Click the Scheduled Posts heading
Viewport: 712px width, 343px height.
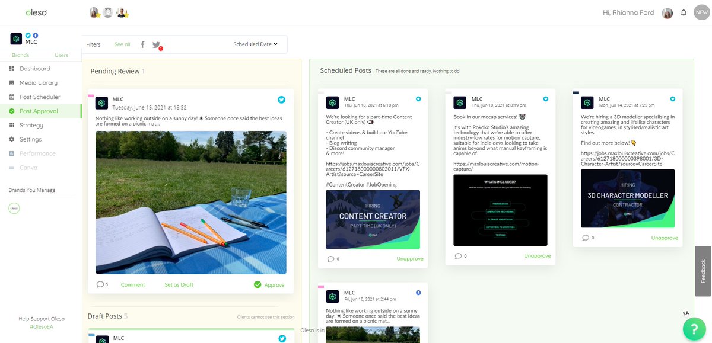(x=346, y=70)
